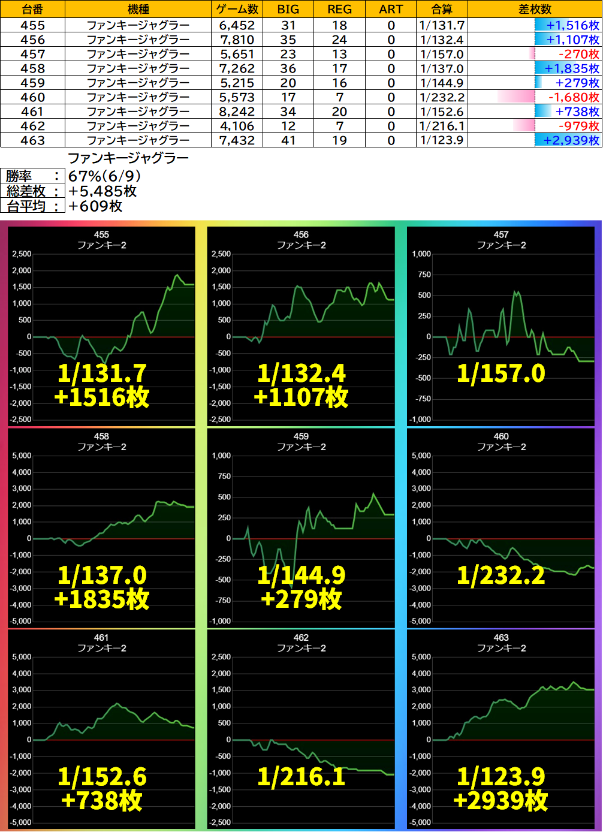
Task: Open the slump graph for machine 463
Action: click(x=501, y=729)
